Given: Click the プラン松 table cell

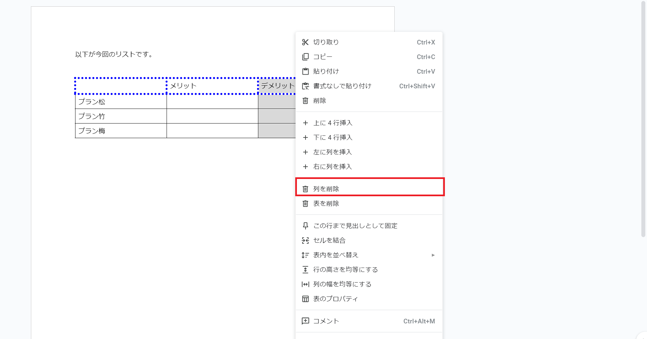Looking at the screenshot, I should 121,102.
